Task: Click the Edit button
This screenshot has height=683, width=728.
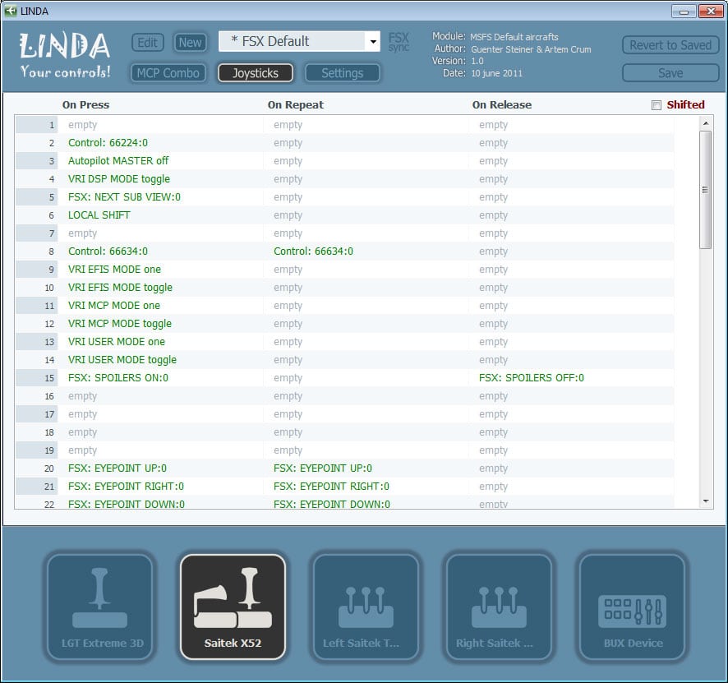Action: 148,43
